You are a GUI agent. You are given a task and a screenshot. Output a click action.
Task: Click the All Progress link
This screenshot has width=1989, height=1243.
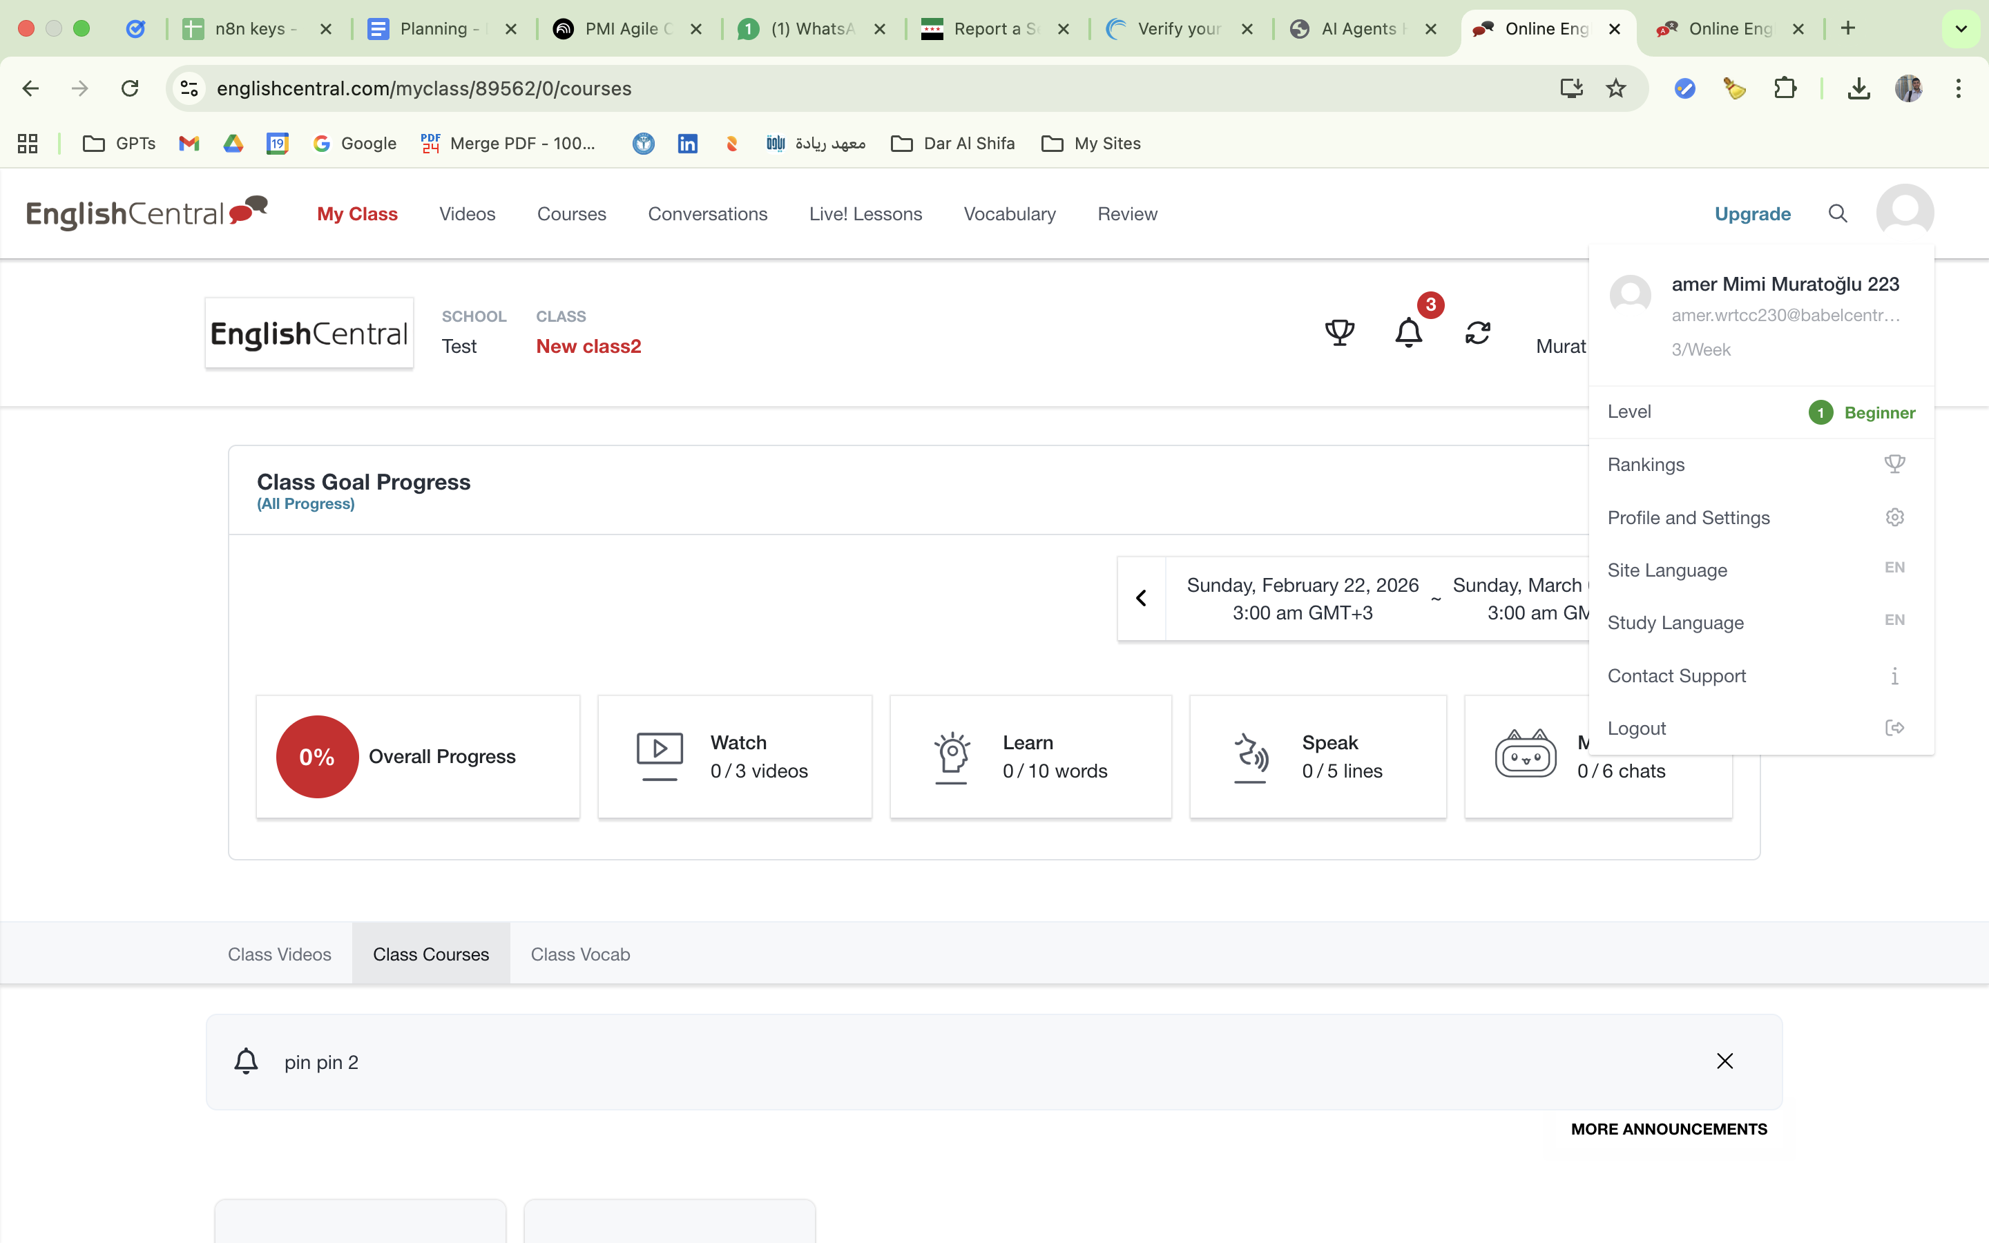click(x=306, y=504)
